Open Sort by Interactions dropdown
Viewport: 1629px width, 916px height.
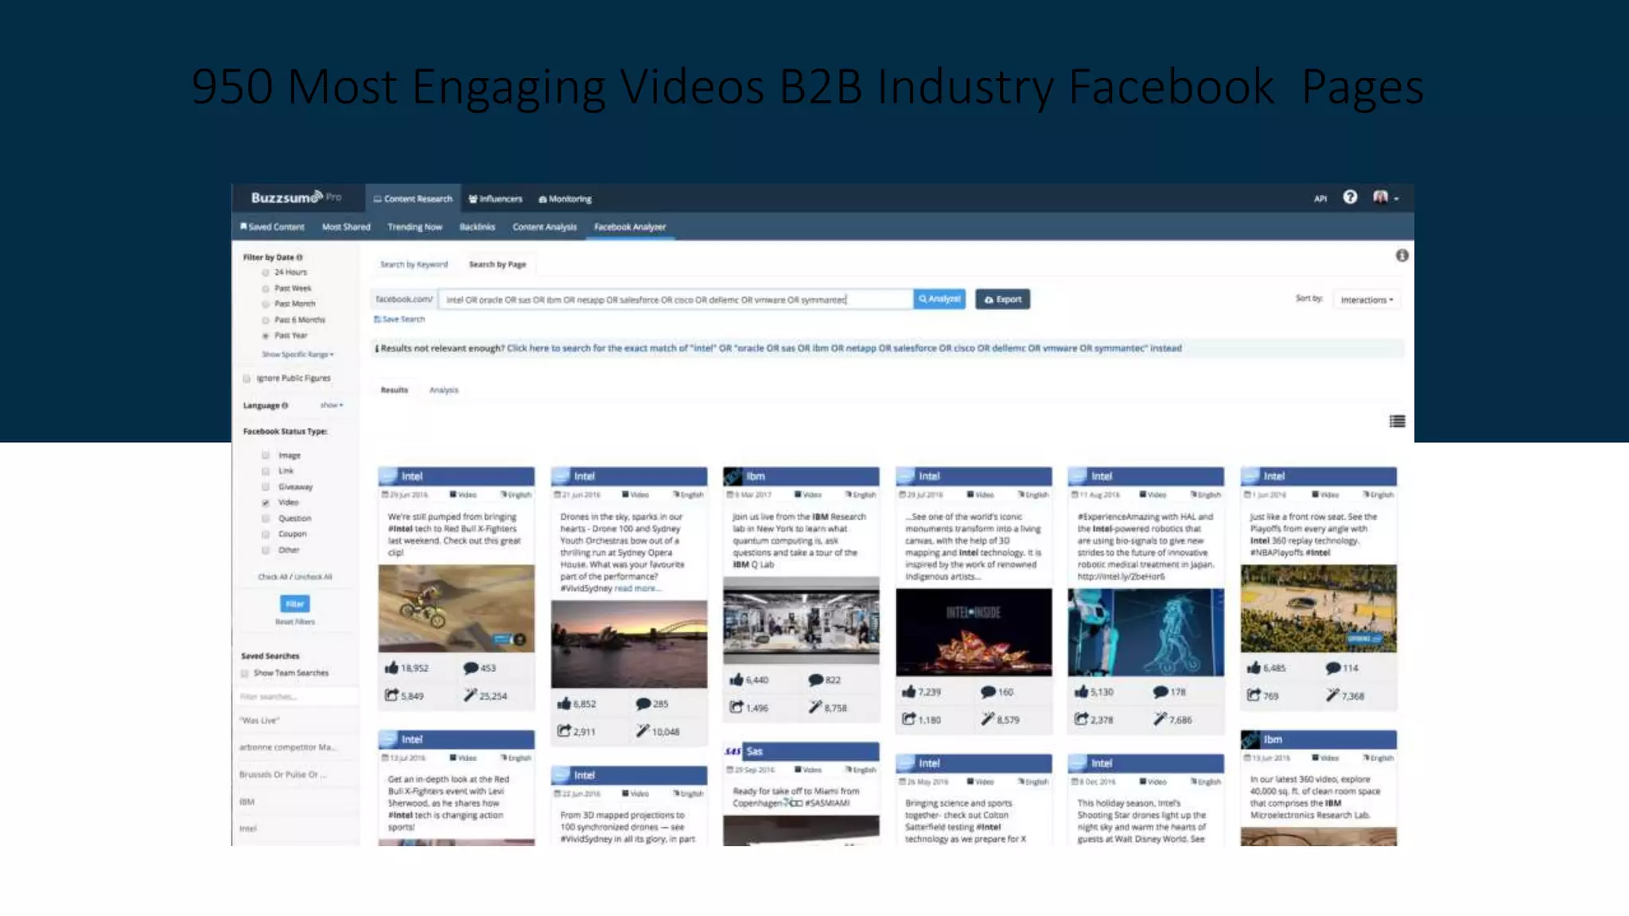[1367, 300]
